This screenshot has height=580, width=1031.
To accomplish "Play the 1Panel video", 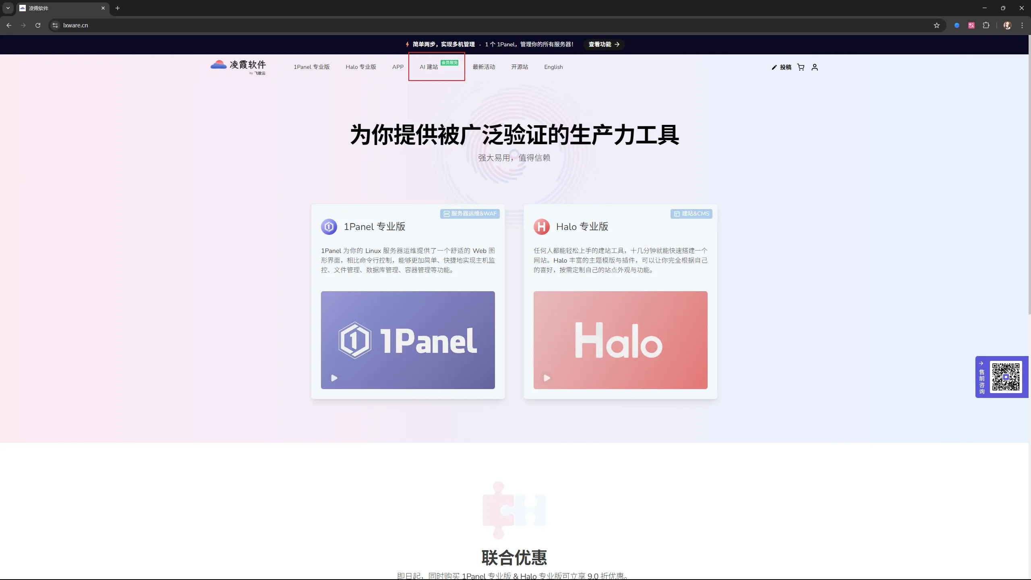I will pyautogui.click(x=334, y=378).
